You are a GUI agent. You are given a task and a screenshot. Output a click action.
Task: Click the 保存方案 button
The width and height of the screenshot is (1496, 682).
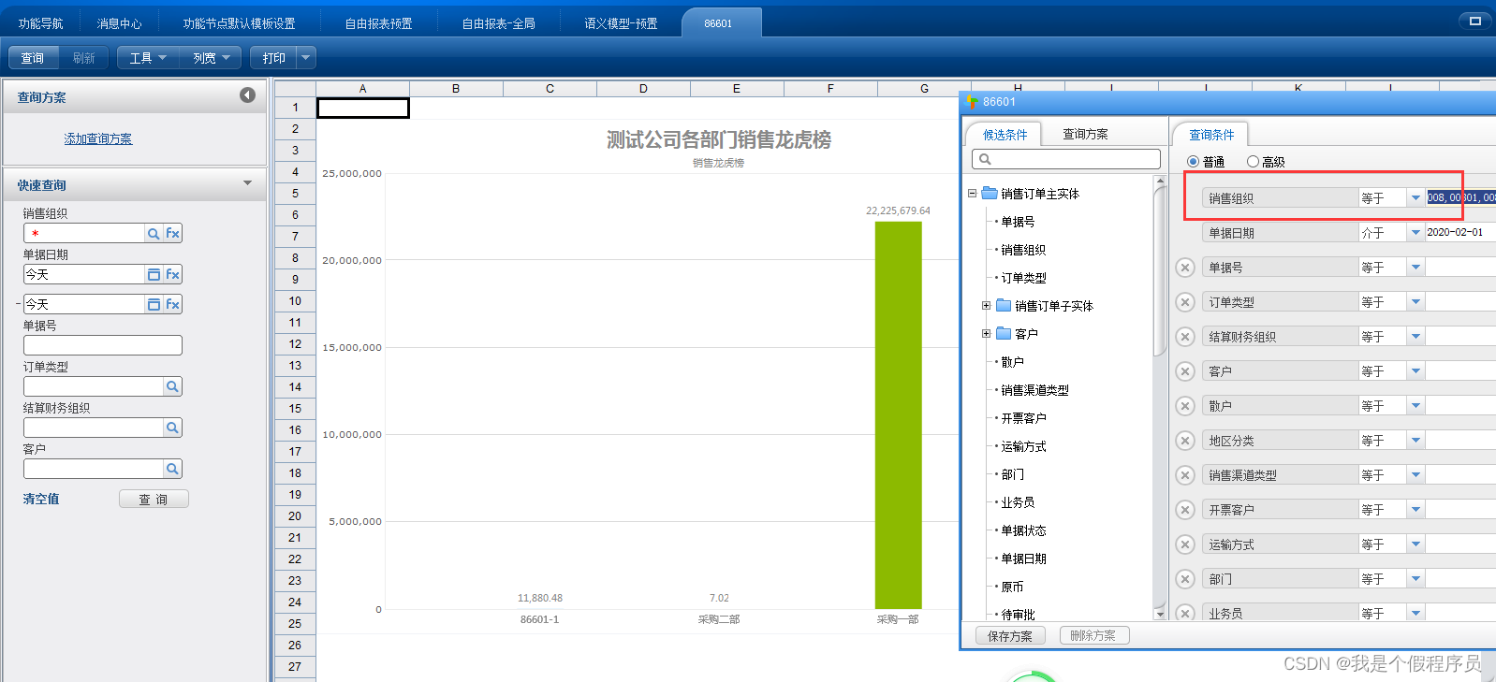click(1009, 636)
